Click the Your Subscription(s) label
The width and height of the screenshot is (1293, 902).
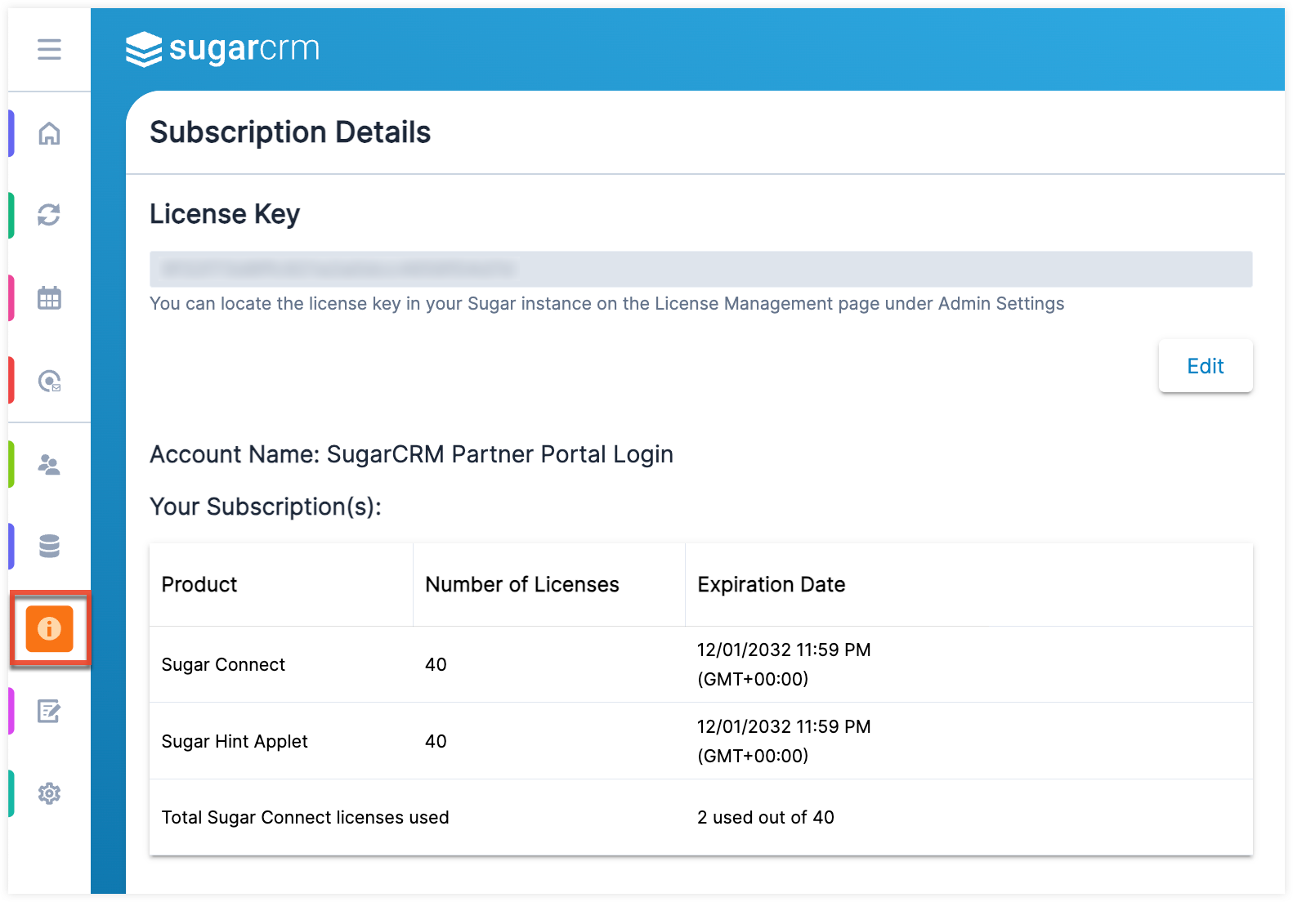tap(266, 507)
